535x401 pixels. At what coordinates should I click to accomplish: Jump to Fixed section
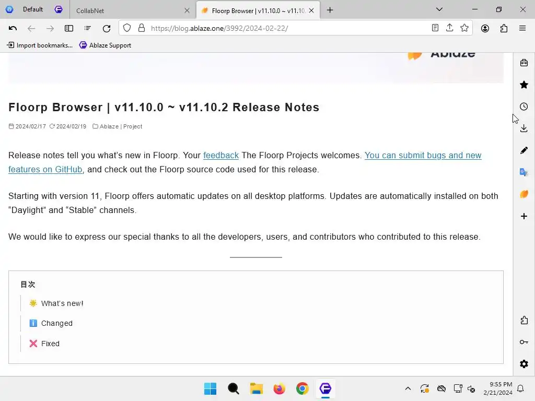tap(50, 344)
